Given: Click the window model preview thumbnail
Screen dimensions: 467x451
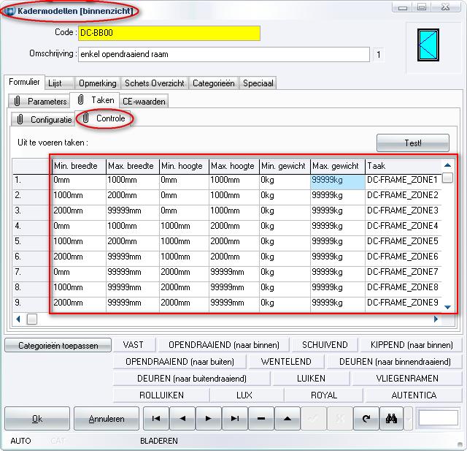Looking at the screenshot, I should pyautogui.click(x=428, y=45).
